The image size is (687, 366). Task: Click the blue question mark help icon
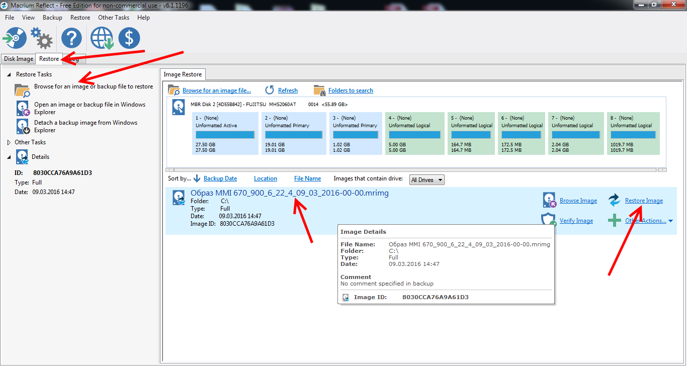click(x=71, y=38)
